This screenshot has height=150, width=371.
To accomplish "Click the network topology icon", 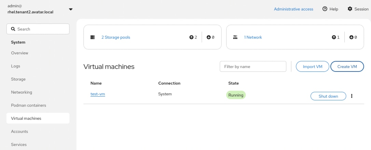I will pyautogui.click(x=235, y=37).
